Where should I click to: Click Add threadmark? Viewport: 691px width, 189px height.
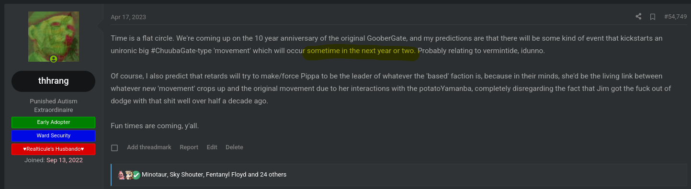pyautogui.click(x=149, y=147)
